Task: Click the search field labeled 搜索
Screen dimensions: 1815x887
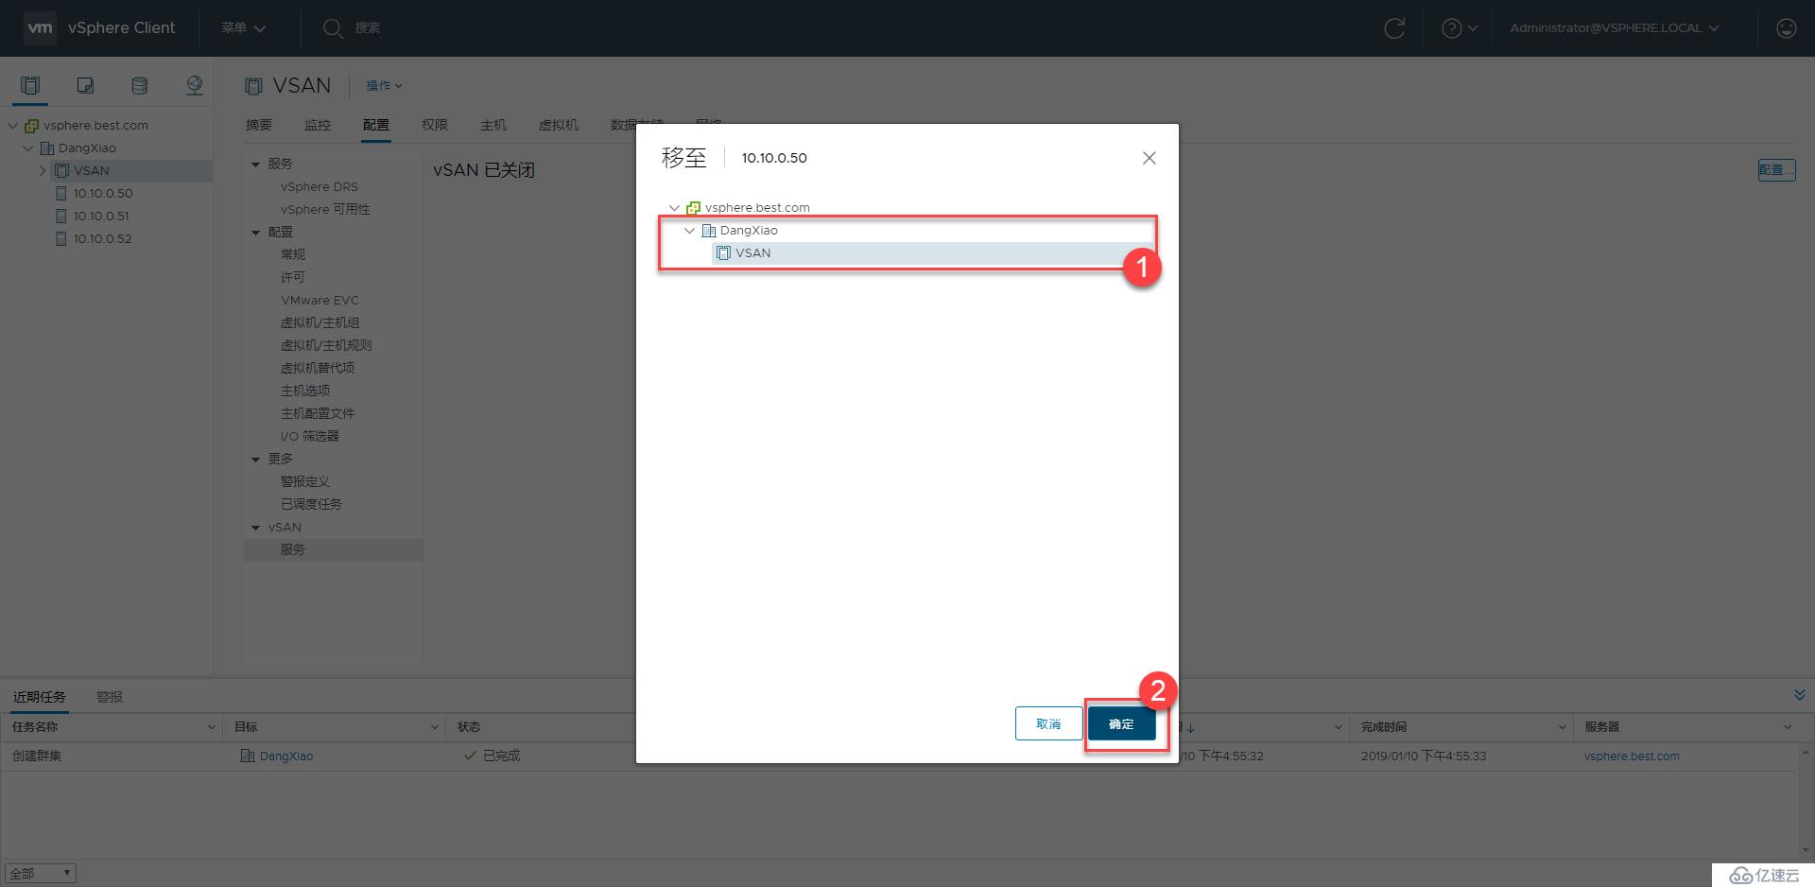Action: (368, 28)
